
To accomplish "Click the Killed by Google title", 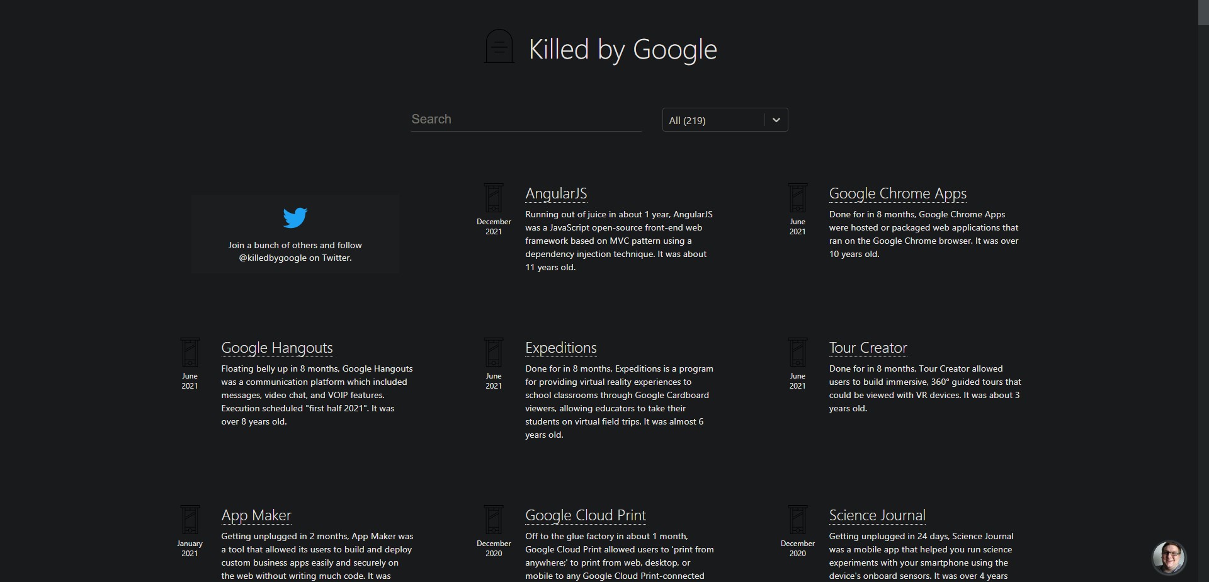I will point(623,49).
